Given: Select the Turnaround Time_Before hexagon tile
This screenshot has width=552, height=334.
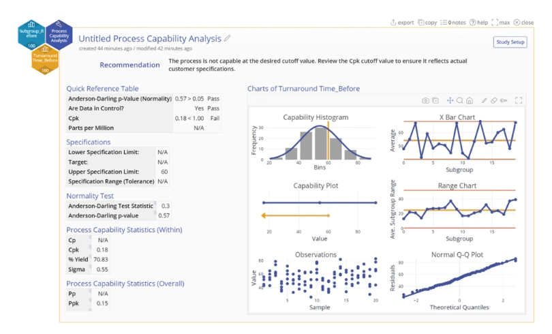Looking at the screenshot, I should point(45,59).
